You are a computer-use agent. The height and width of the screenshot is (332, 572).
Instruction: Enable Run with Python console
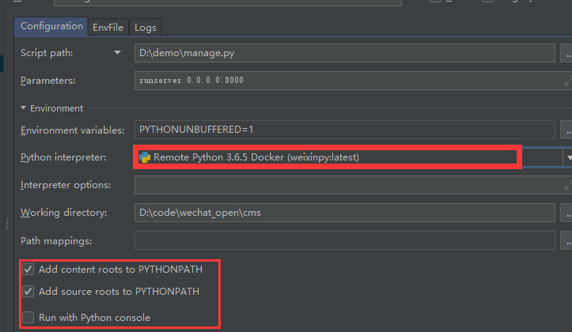pos(28,318)
